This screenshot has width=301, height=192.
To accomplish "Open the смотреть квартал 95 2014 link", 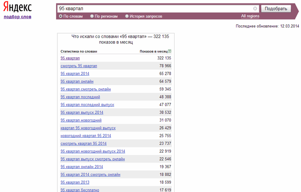I will [84, 143].
